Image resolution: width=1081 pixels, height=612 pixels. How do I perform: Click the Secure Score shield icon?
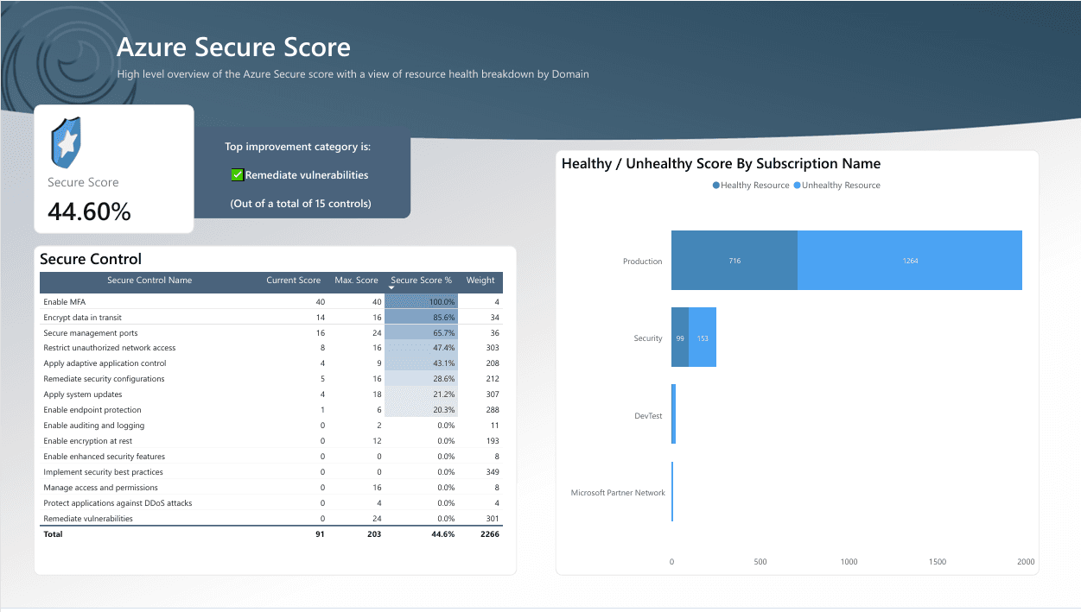(x=65, y=143)
